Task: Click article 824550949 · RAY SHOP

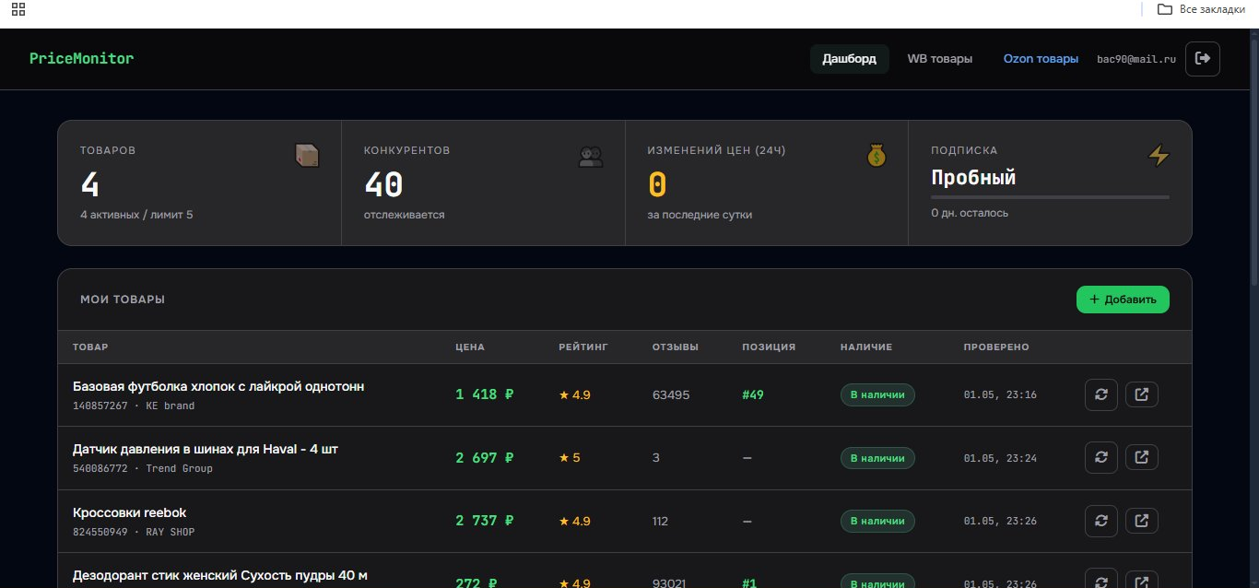Action: pos(134,532)
